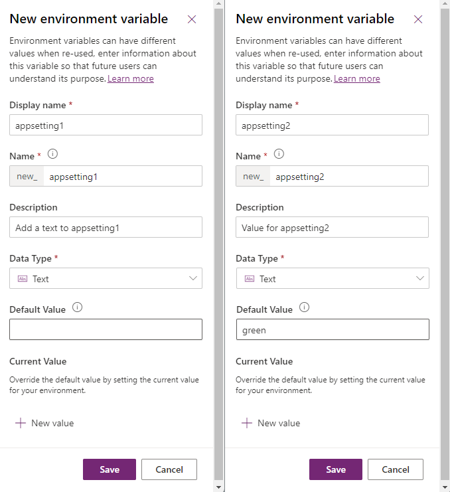Click the plus icon for appsetting1 New value

[21, 423]
